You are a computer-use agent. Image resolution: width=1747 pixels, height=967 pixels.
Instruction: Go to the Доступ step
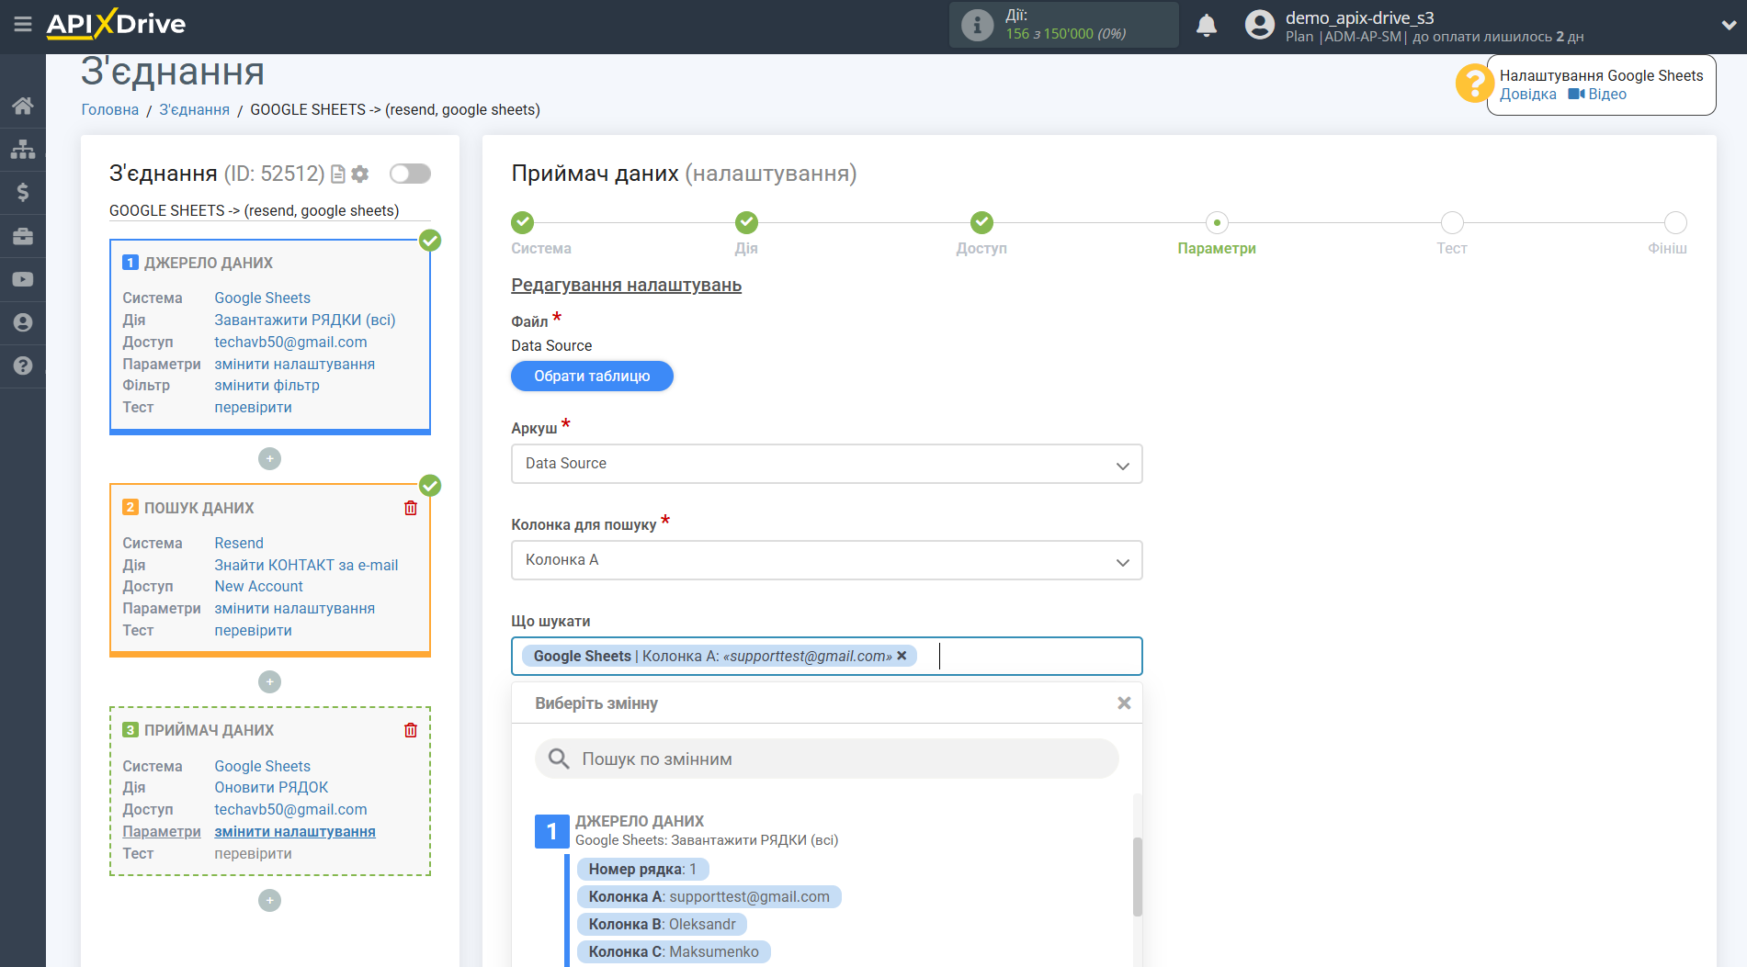pyautogui.click(x=981, y=223)
